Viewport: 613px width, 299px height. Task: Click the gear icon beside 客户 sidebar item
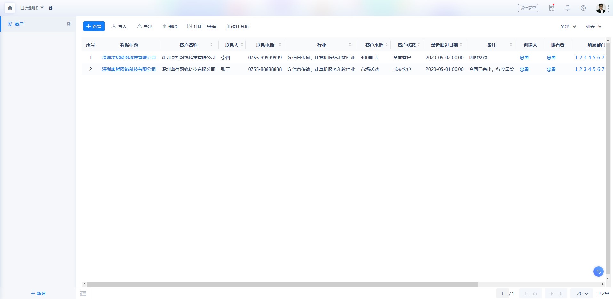(x=68, y=24)
